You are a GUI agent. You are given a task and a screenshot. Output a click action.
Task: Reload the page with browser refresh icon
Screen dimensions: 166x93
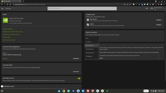click(8, 4)
